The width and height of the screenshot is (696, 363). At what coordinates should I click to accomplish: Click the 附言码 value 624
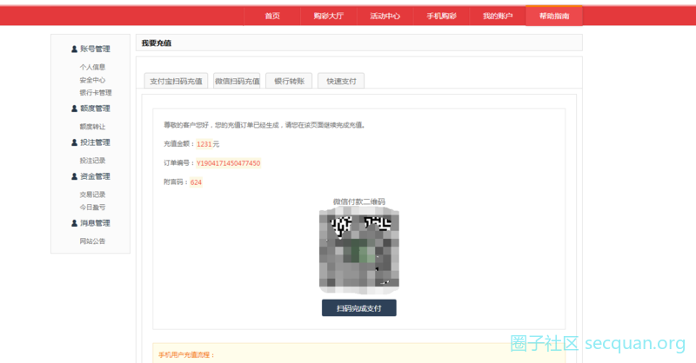[x=196, y=182]
